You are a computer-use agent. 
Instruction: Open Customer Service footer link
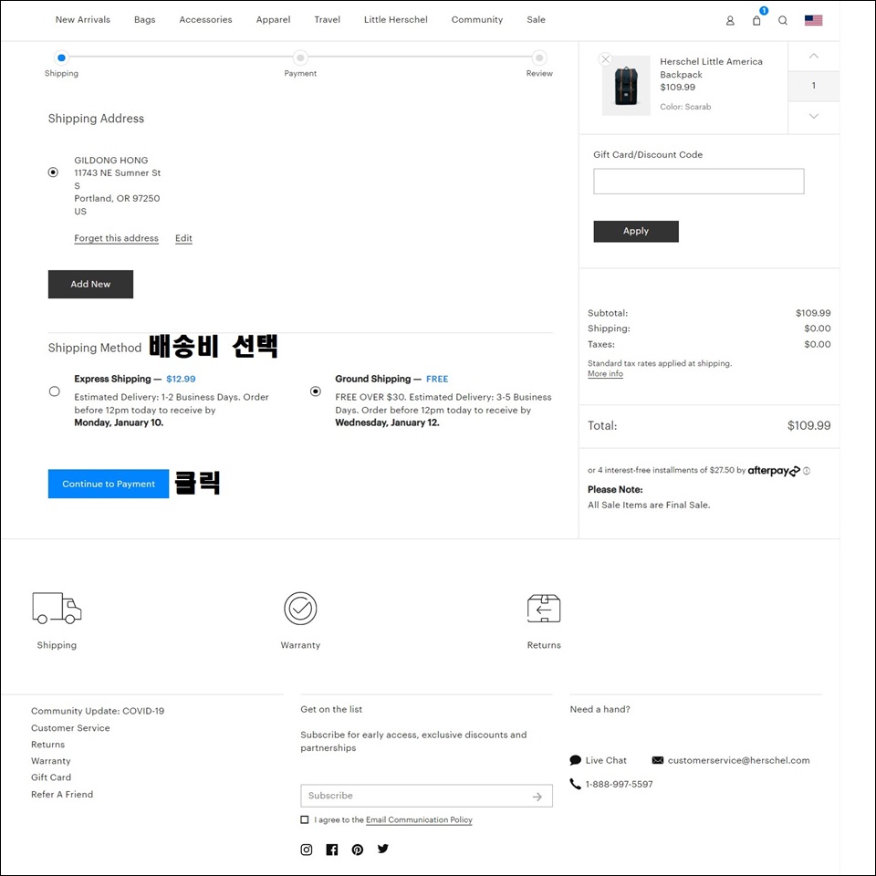pos(70,728)
